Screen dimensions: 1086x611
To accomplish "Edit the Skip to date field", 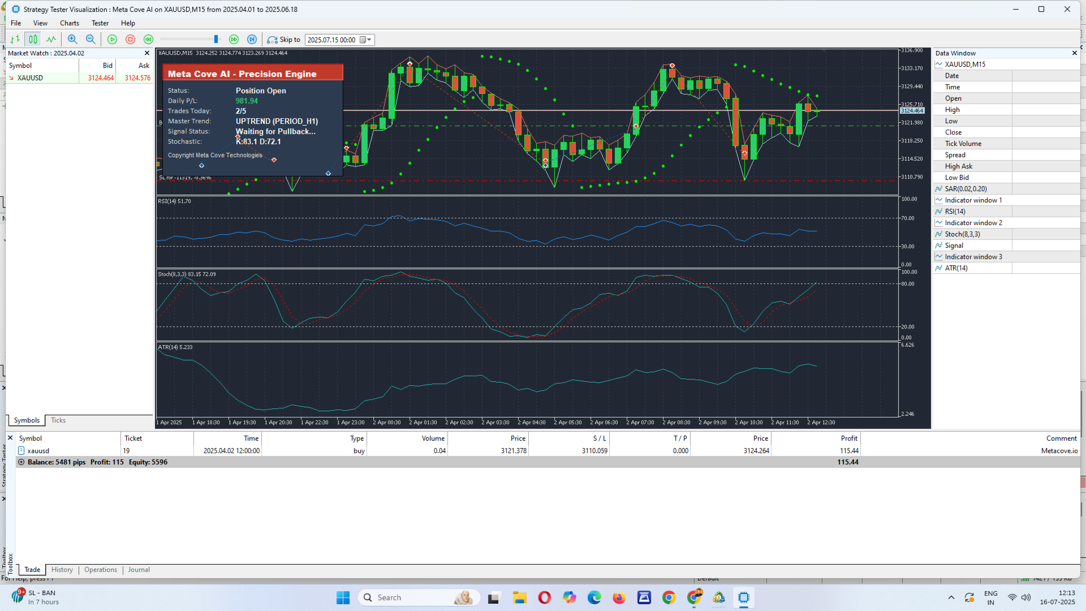I will tap(332, 40).
